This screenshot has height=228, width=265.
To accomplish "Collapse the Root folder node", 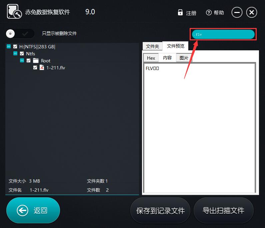I will (22, 60).
